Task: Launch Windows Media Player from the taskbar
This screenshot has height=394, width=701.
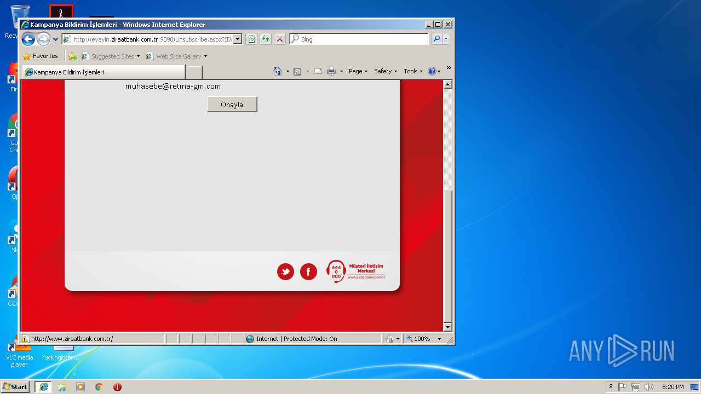Action: [81, 387]
